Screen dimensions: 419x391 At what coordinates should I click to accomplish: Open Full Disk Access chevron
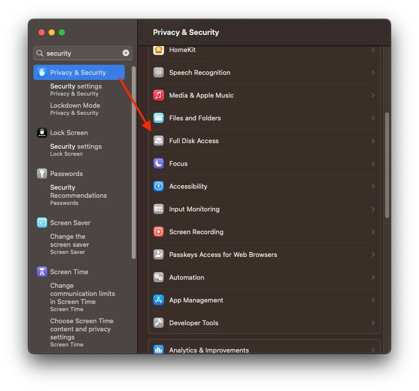pyautogui.click(x=373, y=141)
